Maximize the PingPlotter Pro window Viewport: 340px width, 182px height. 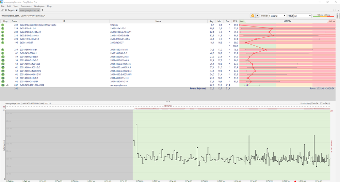327,2
